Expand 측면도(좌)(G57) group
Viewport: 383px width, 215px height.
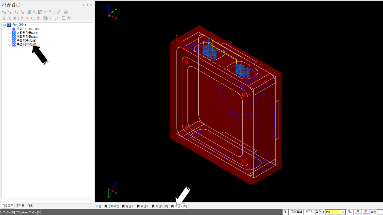coord(9,44)
